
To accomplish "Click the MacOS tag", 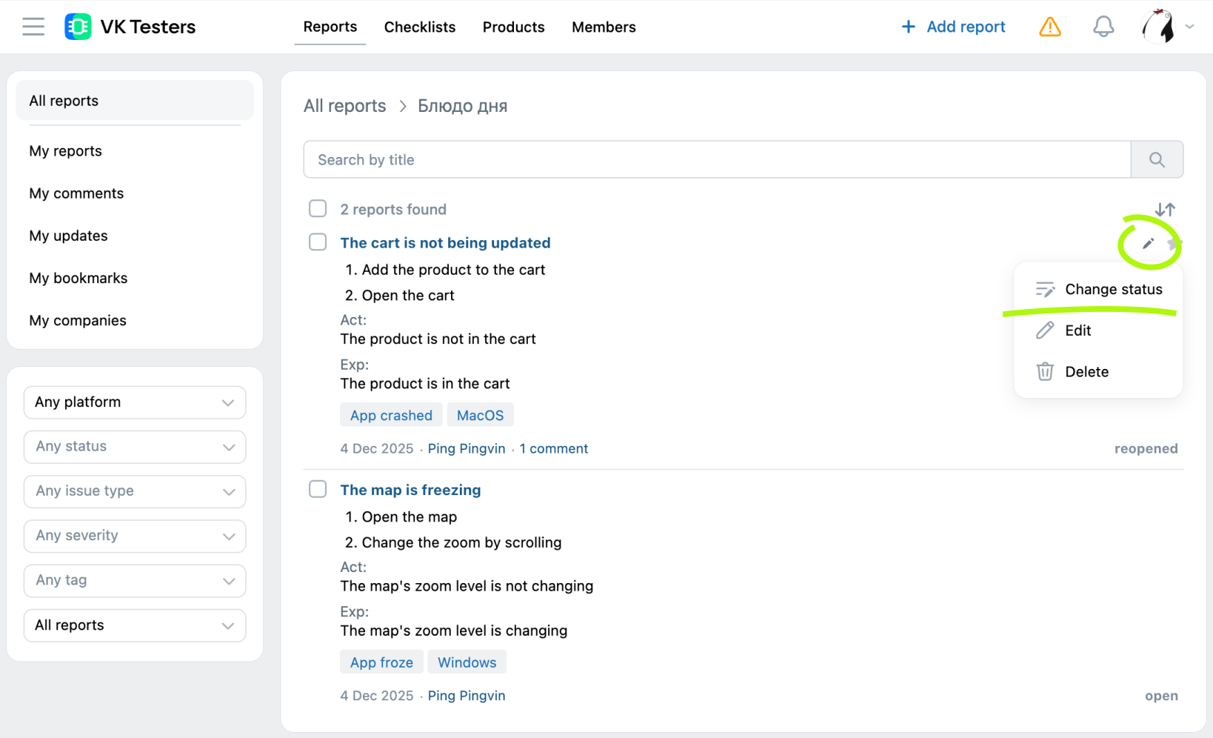I will point(480,415).
